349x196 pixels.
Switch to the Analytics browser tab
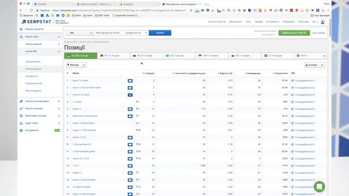[x=138, y=4]
